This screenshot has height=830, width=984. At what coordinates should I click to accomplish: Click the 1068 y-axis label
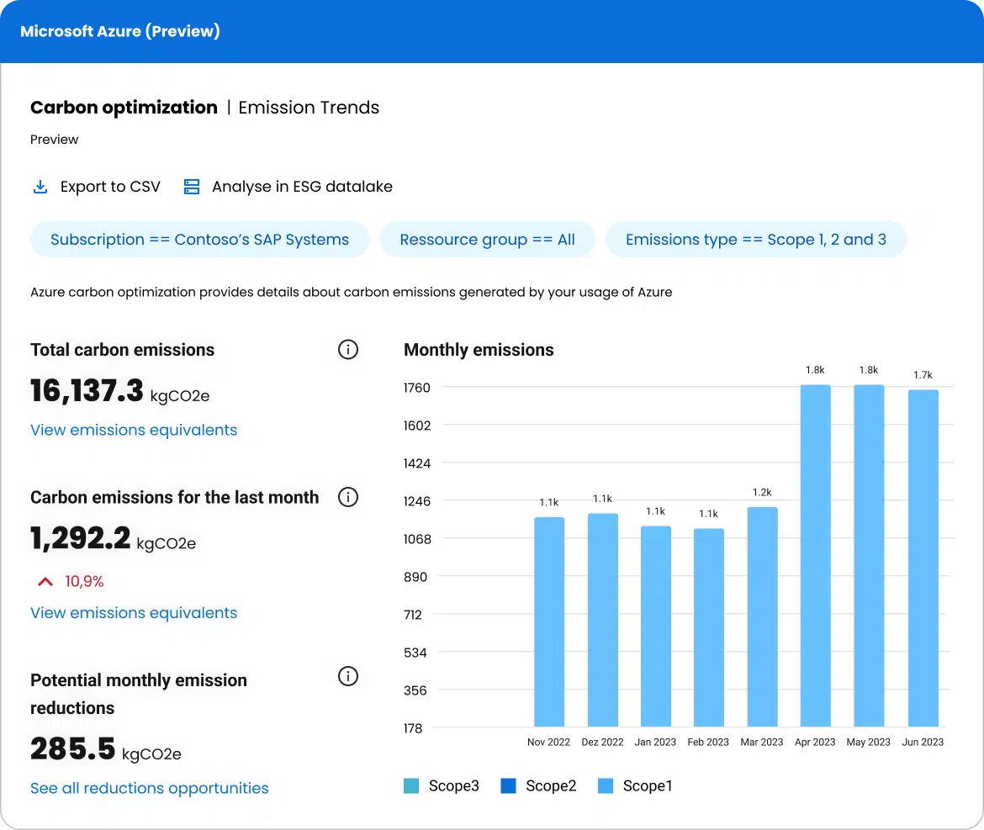coord(417,539)
